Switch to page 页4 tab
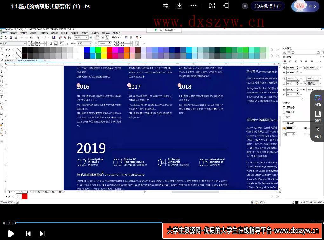The image size is (324, 240). [61, 192]
